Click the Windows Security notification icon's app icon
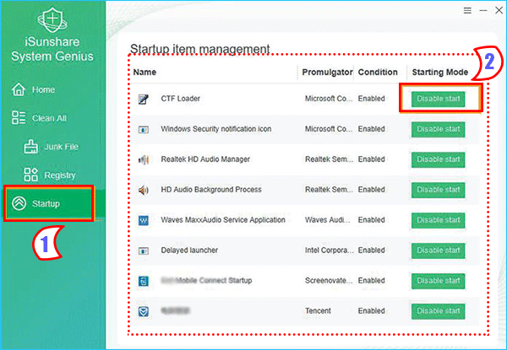Screen dimensions: 507x350 click(x=144, y=129)
